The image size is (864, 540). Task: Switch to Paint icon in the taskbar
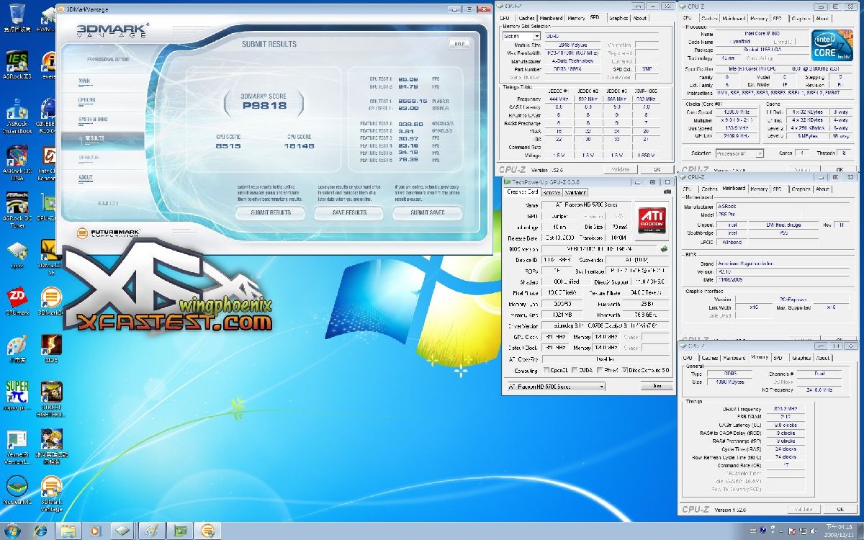152,531
